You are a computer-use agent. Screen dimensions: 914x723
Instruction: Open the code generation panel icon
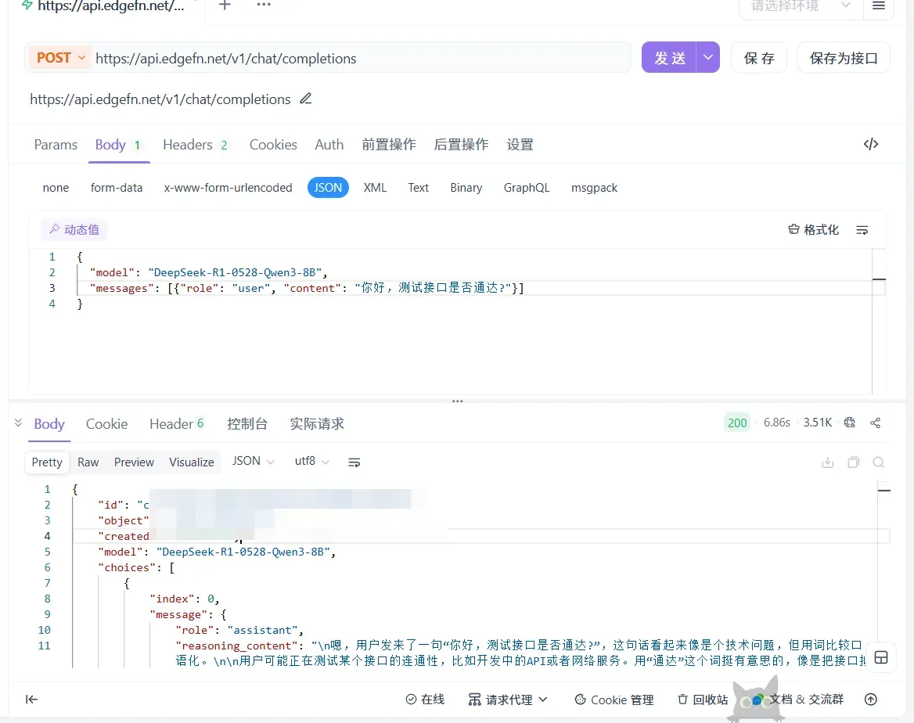pyautogui.click(x=870, y=144)
